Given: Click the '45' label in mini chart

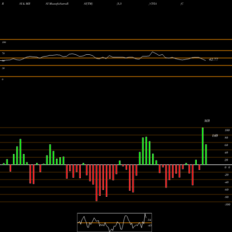Looking at the screenshot, I should pyautogui.click(x=149, y=226).
